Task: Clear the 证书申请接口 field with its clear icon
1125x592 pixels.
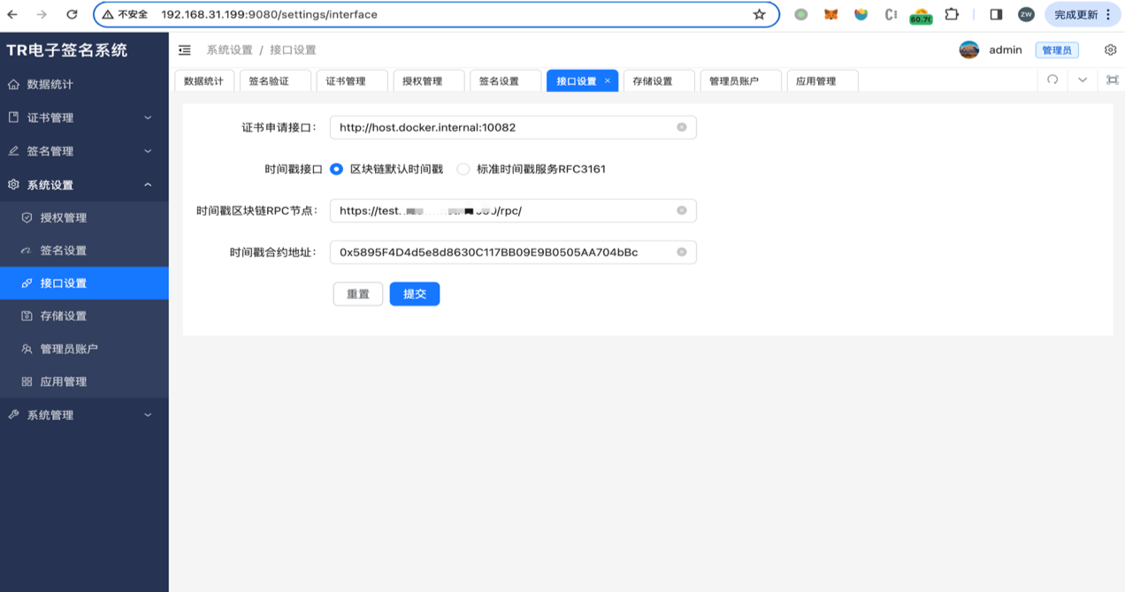Action: pos(682,127)
